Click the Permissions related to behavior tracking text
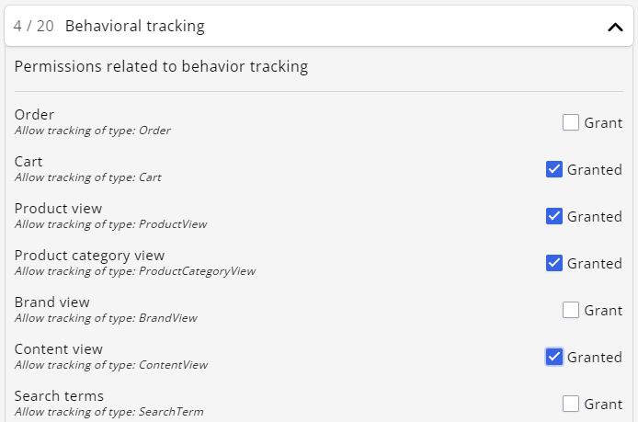Viewport: 638px width, 422px height. coord(161,66)
